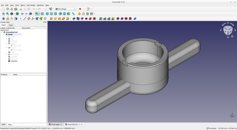The image size is (237, 130).
Task: Click the navigation cube in 3D view
Action: tap(228, 30)
